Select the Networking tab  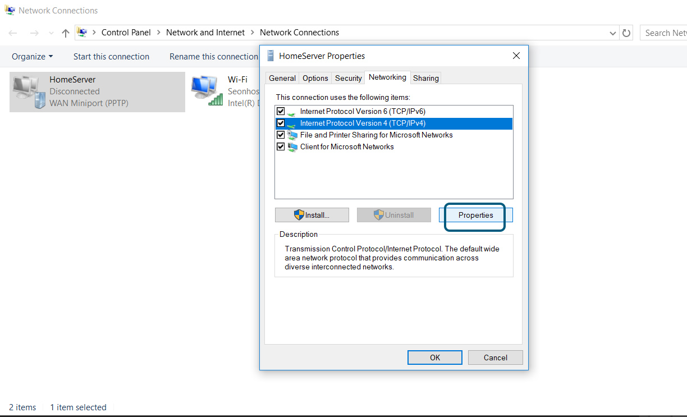point(388,77)
